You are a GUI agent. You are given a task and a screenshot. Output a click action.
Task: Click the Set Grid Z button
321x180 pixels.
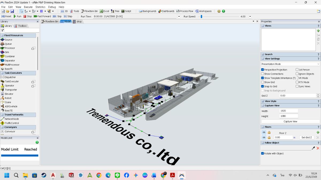pyautogui.click(x=306, y=138)
